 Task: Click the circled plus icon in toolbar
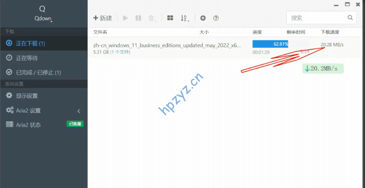203,18
